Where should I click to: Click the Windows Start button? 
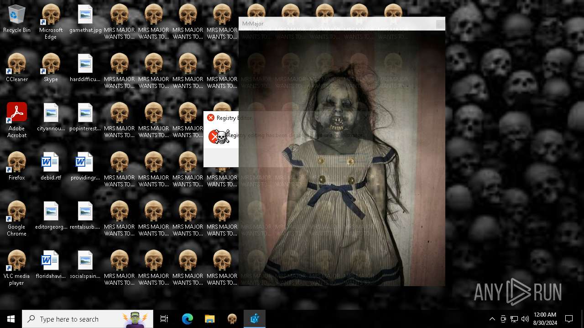(11, 319)
